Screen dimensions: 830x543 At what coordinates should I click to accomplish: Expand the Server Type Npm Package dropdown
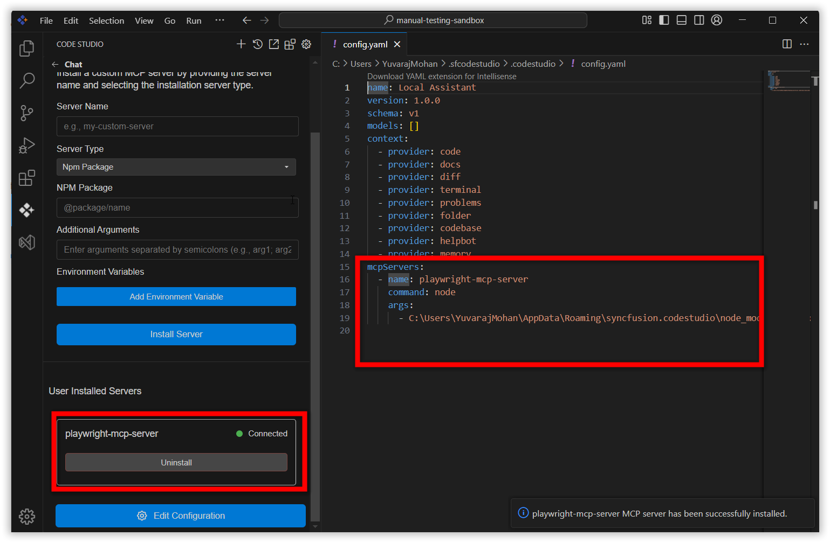pos(176,167)
